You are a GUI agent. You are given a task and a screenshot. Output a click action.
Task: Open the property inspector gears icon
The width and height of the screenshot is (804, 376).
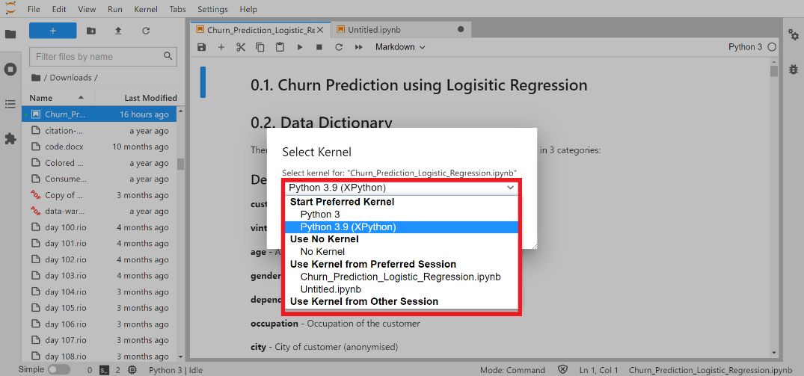(794, 34)
